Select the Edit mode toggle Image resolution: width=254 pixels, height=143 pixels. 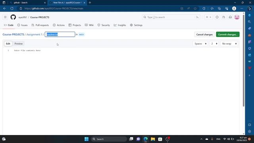click(8, 44)
